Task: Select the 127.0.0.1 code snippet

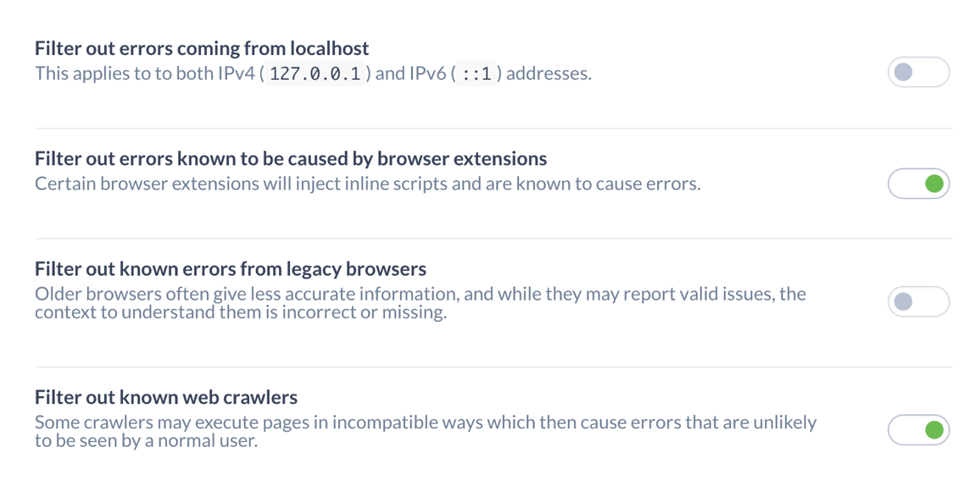Action: (x=314, y=74)
